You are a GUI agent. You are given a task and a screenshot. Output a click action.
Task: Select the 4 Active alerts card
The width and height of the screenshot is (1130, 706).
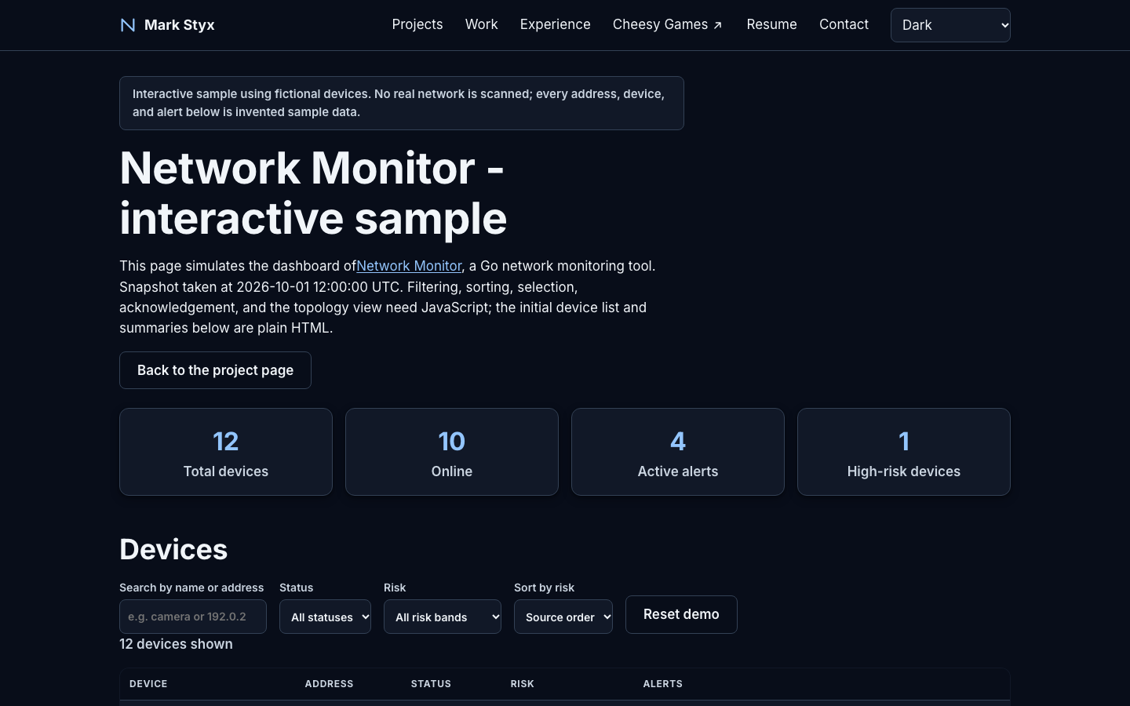(678, 452)
